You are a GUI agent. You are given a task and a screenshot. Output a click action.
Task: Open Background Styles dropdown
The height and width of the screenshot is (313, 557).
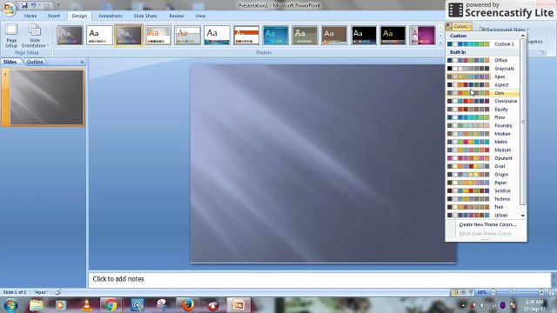(x=504, y=30)
